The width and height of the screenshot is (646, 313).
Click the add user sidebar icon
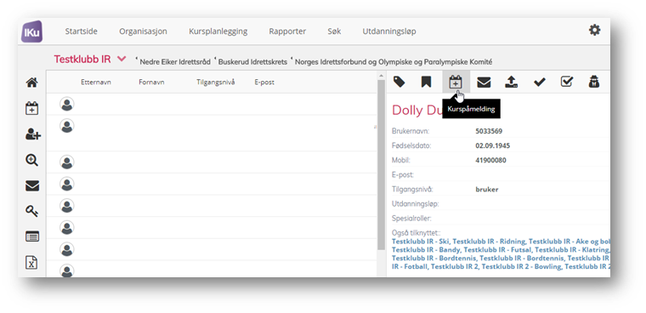pyautogui.click(x=32, y=134)
